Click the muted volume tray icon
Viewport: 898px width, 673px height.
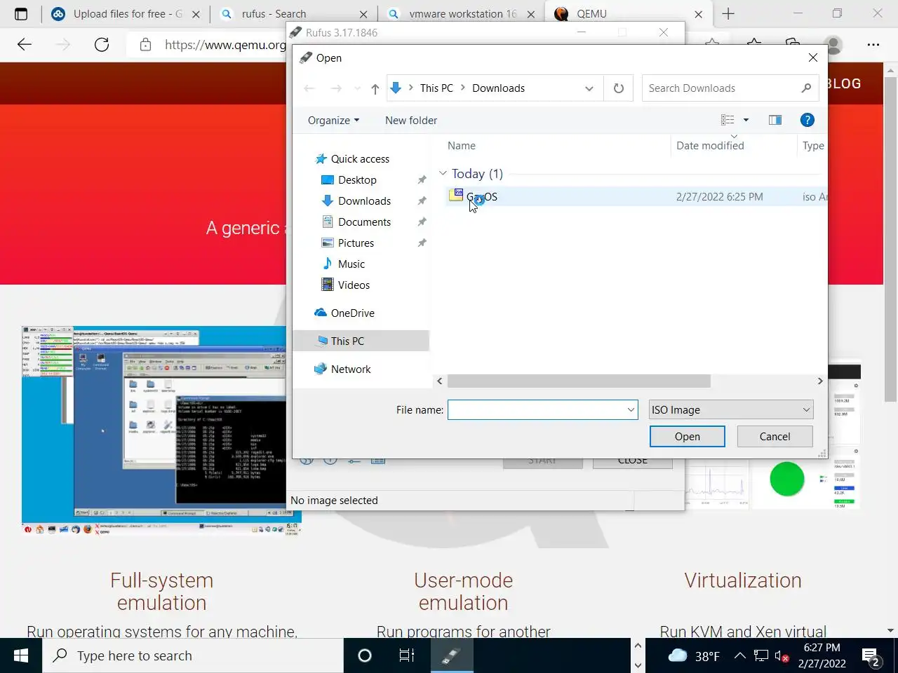[x=782, y=656]
